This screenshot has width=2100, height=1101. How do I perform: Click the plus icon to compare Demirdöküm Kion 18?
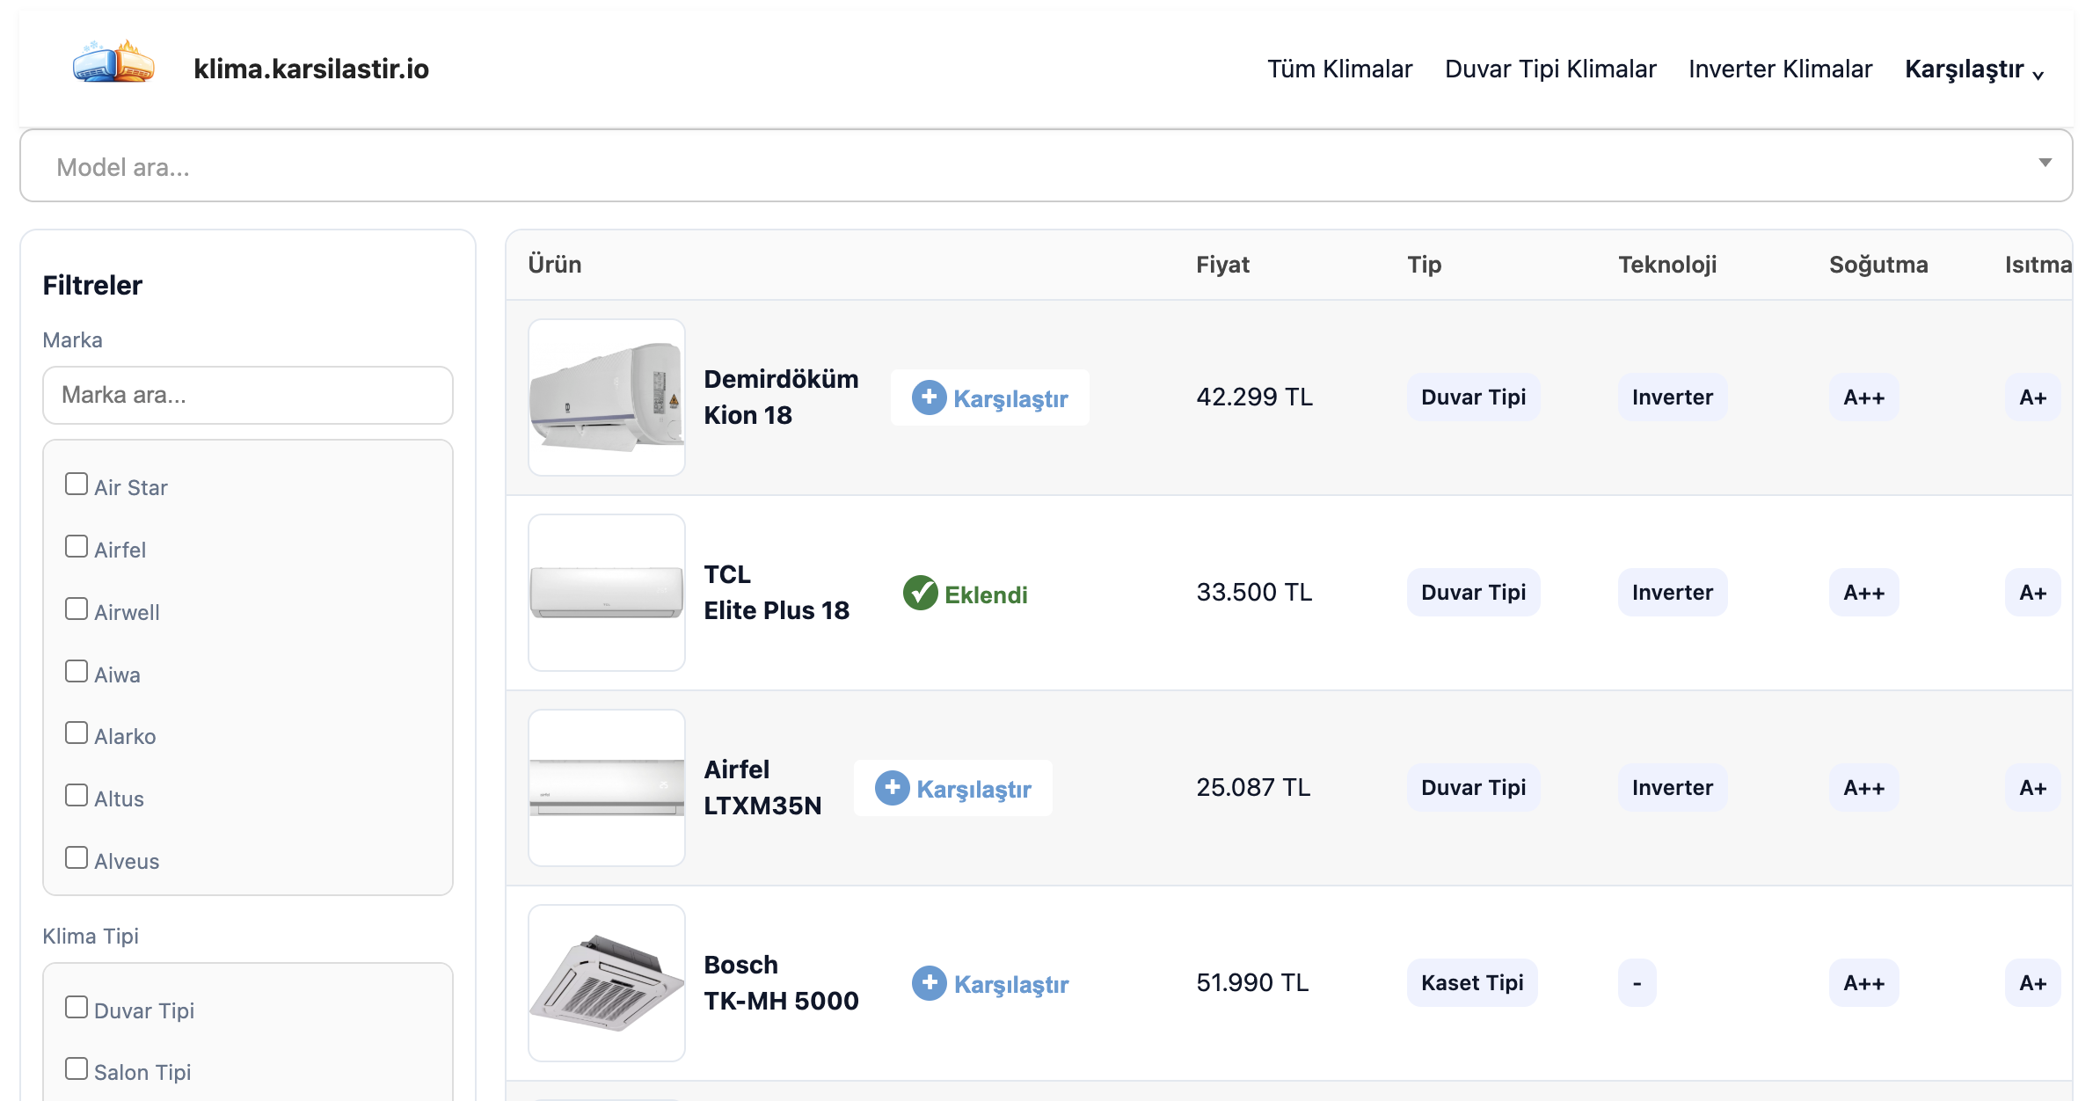tap(930, 397)
